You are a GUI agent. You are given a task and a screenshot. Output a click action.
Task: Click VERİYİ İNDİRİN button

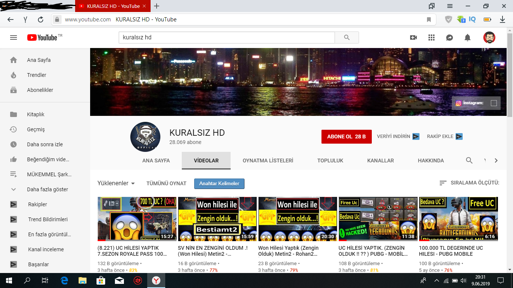click(x=398, y=136)
